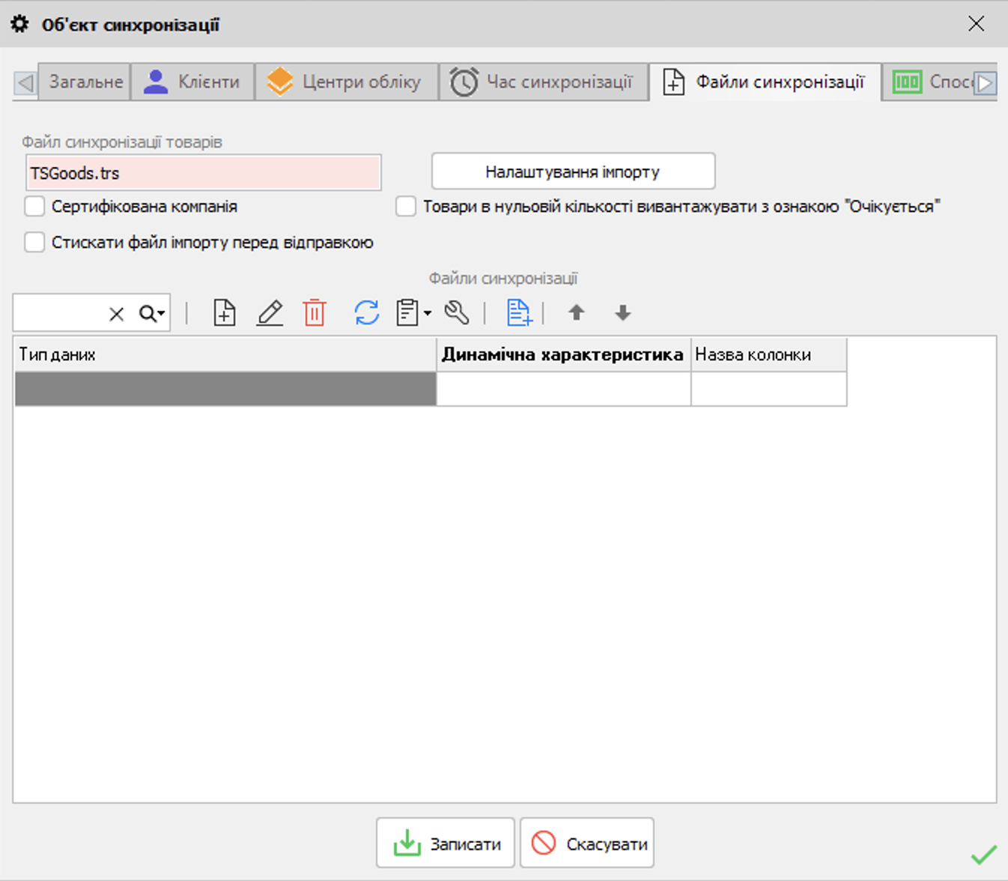This screenshot has width=1008, height=881.
Task: Clear search field with X icon
Action: pos(116,314)
